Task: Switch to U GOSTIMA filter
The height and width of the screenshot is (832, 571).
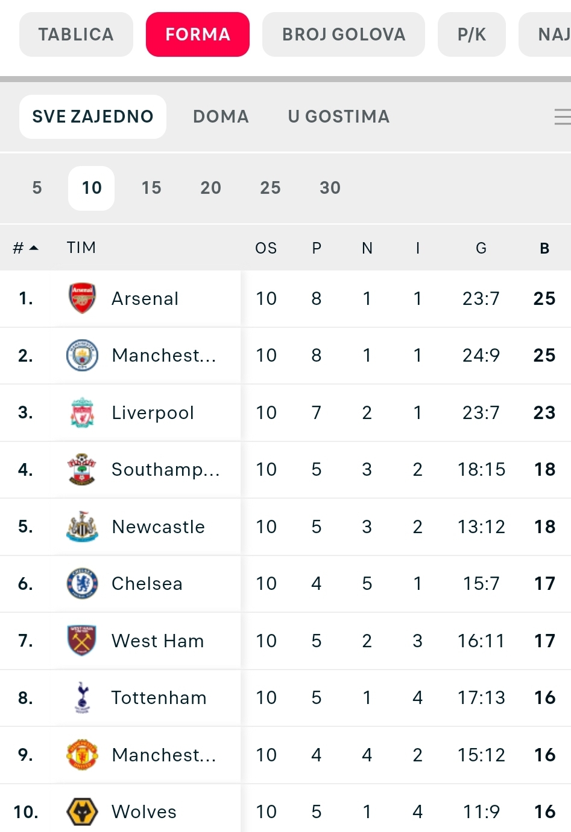Action: point(338,117)
